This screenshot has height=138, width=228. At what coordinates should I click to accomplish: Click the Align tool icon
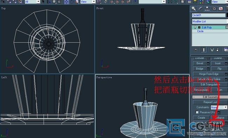(175, 2)
